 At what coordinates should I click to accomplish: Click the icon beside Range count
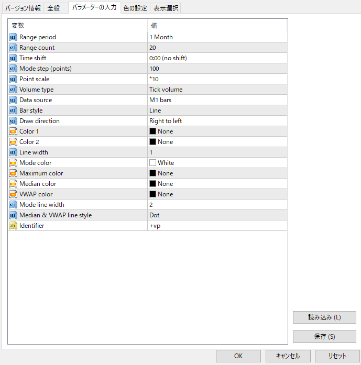pyautogui.click(x=13, y=48)
